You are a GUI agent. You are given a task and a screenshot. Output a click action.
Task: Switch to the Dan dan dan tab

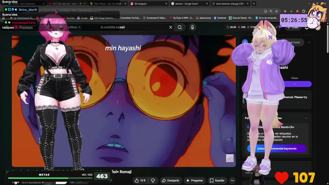(67, 4)
